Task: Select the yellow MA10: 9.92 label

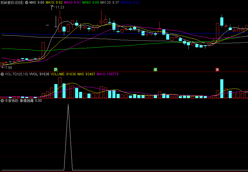Action: tap(54, 3)
